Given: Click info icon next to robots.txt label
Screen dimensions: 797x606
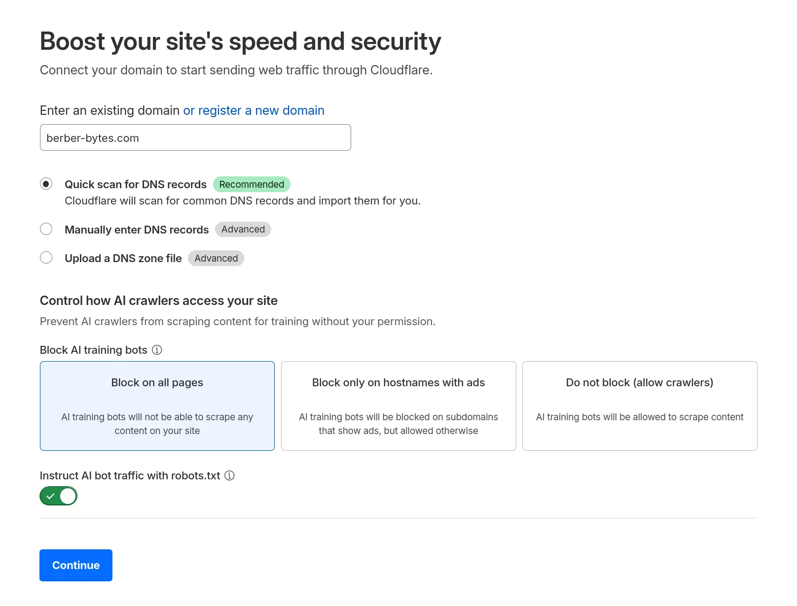Looking at the screenshot, I should (229, 475).
